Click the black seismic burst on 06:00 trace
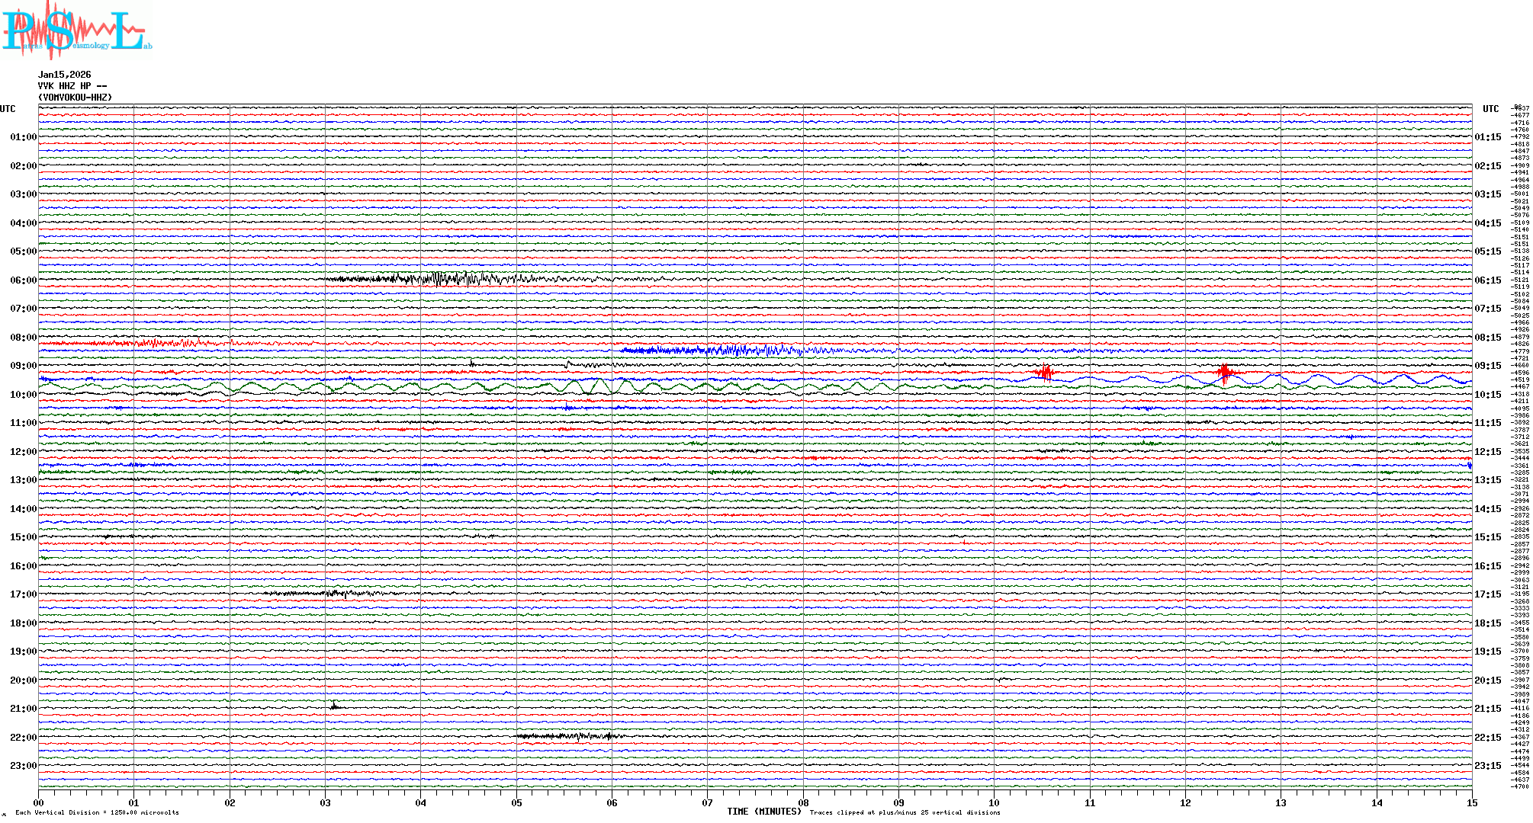The width and height of the screenshot is (1533, 823). 450,278
